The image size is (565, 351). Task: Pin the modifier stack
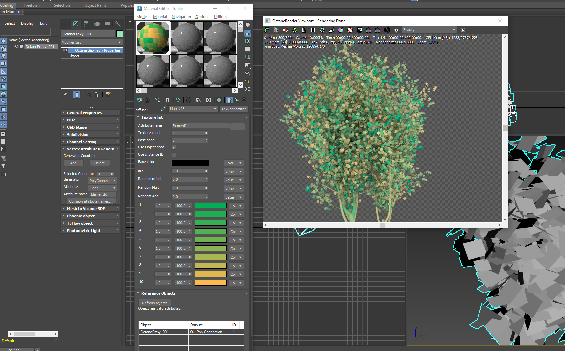click(65, 95)
